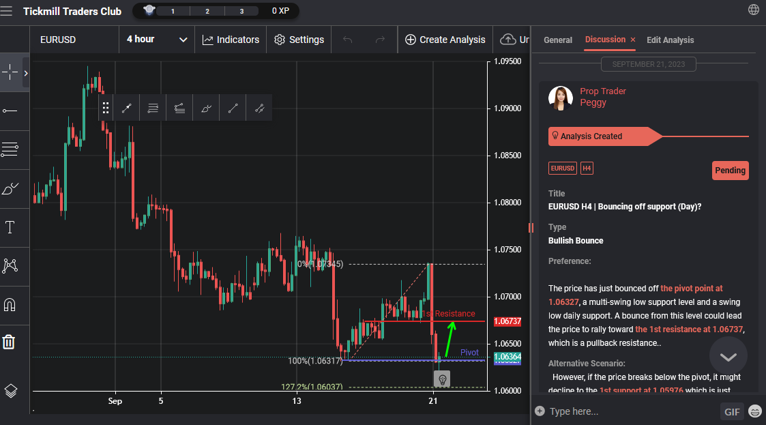
Task: Select the horizontal line tool in sidebar
Action: point(10,111)
